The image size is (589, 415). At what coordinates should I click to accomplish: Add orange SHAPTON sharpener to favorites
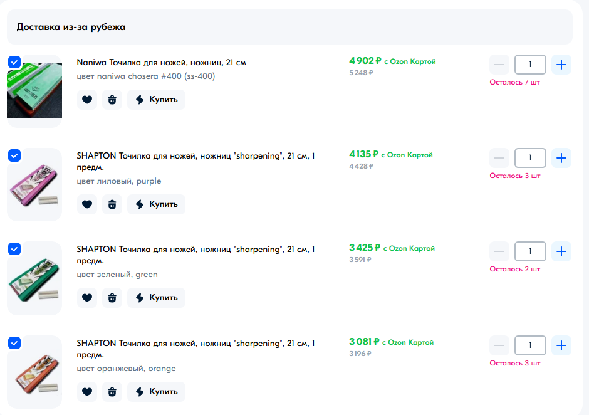point(87,392)
